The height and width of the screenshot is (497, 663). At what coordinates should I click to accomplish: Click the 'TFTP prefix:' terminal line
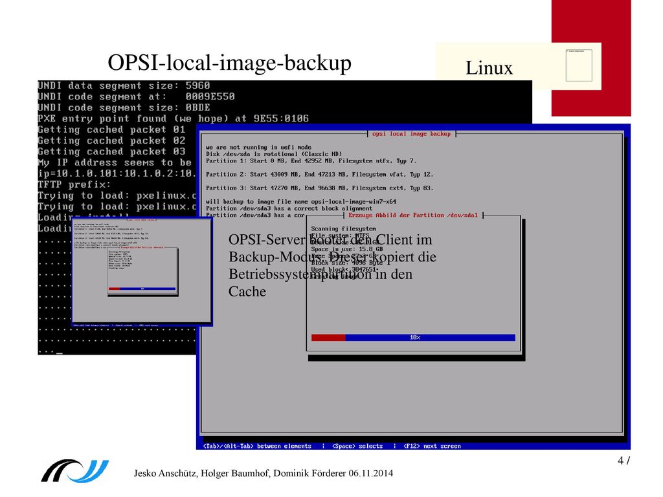click(74, 184)
